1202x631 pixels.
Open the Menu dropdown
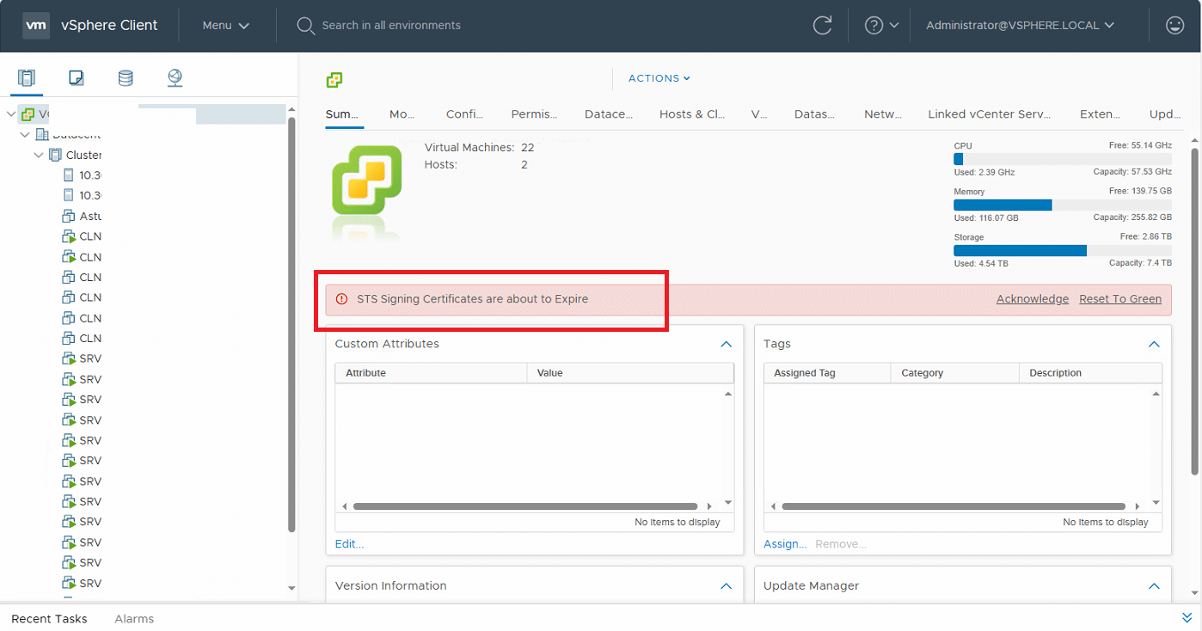point(226,26)
